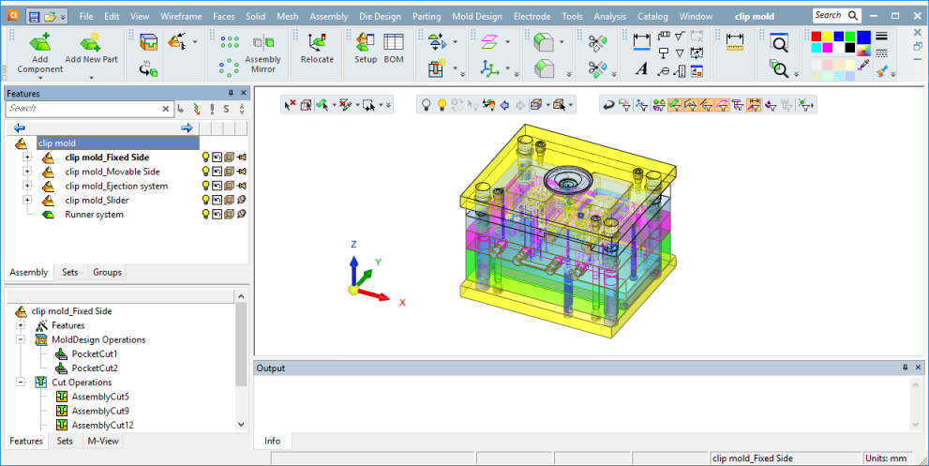Image resolution: width=929 pixels, height=466 pixels.
Task: Click the purple left arrow previous view icon
Action: 504,105
